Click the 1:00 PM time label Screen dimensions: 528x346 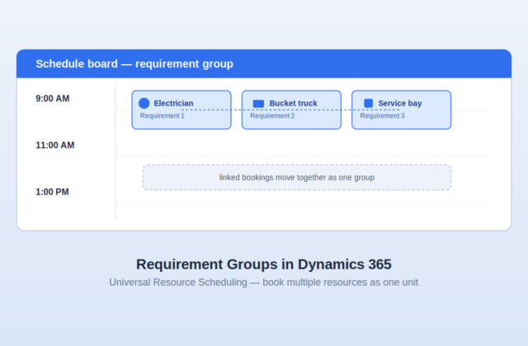click(x=52, y=192)
